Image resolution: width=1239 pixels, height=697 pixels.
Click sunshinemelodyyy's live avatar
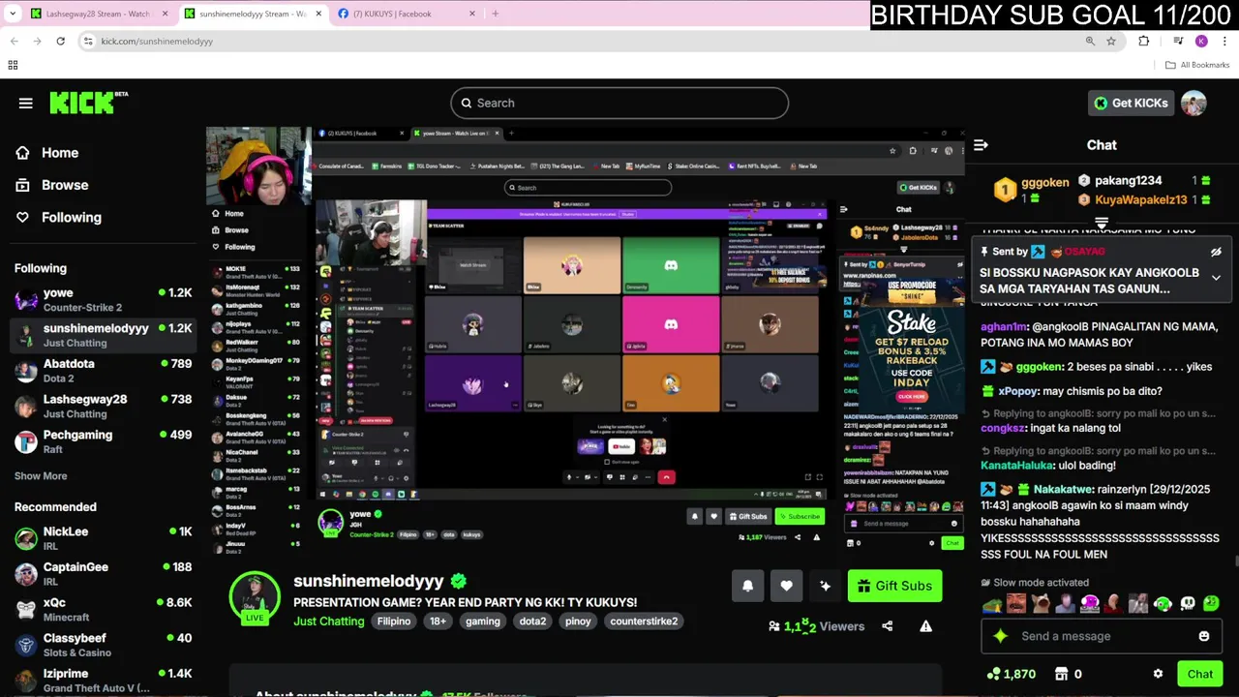(x=255, y=596)
